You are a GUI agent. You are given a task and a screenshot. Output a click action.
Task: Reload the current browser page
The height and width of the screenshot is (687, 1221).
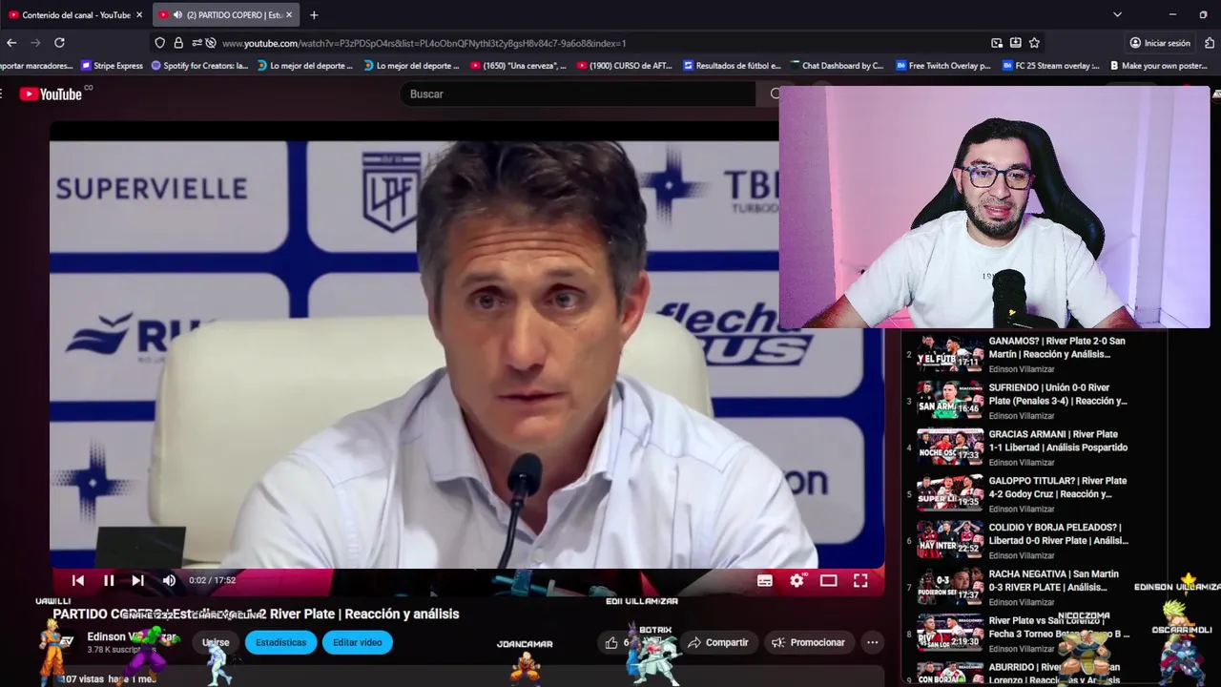tap(59, 43)
